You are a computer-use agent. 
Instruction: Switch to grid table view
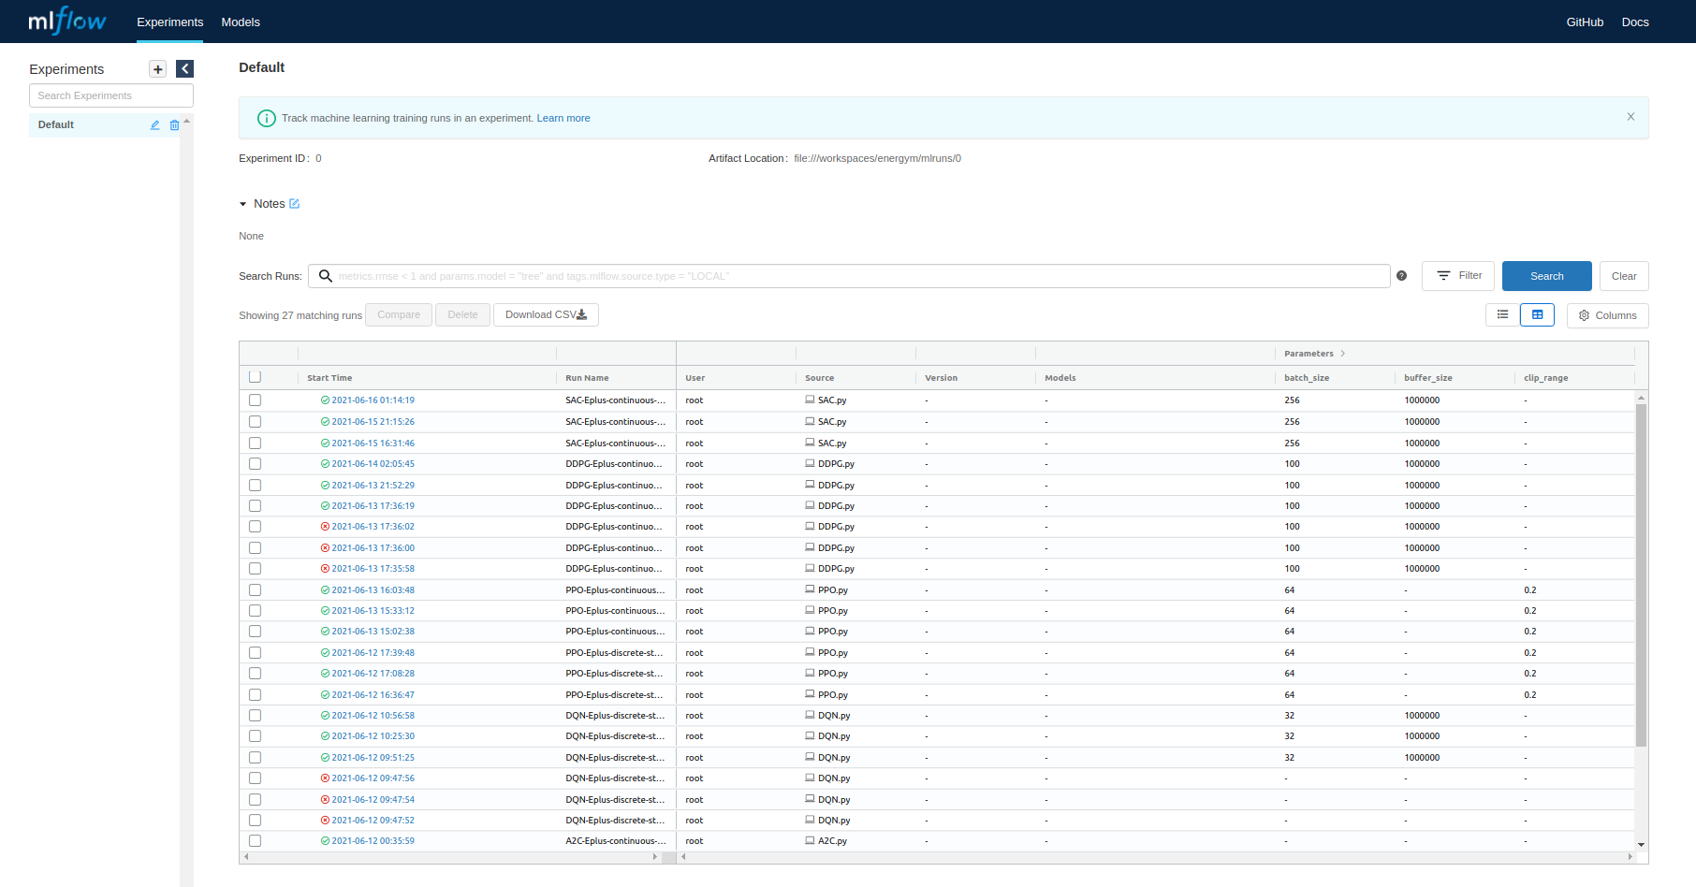coord(1537,315)
